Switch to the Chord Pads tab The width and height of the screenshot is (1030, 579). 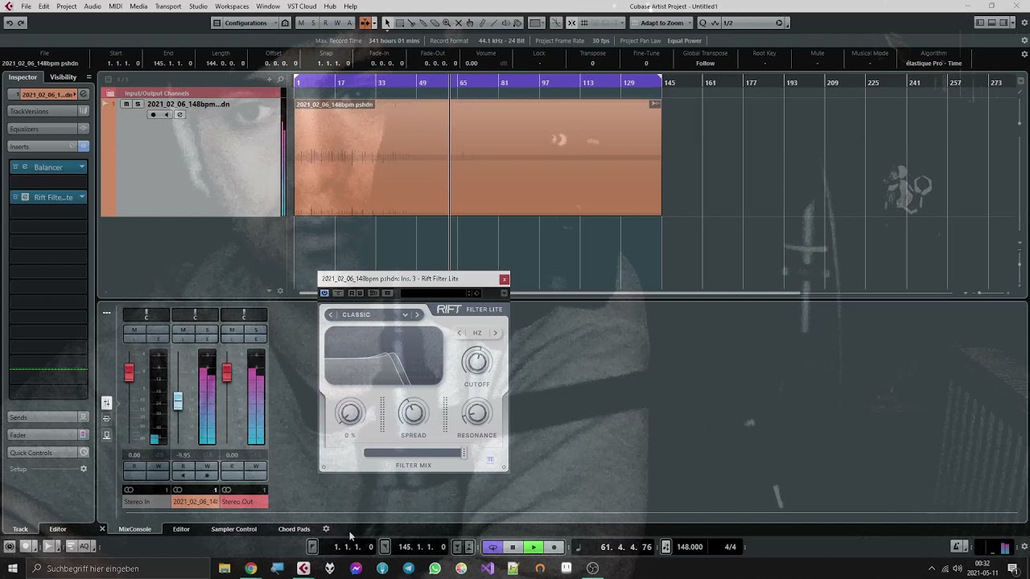click(294, 529)
